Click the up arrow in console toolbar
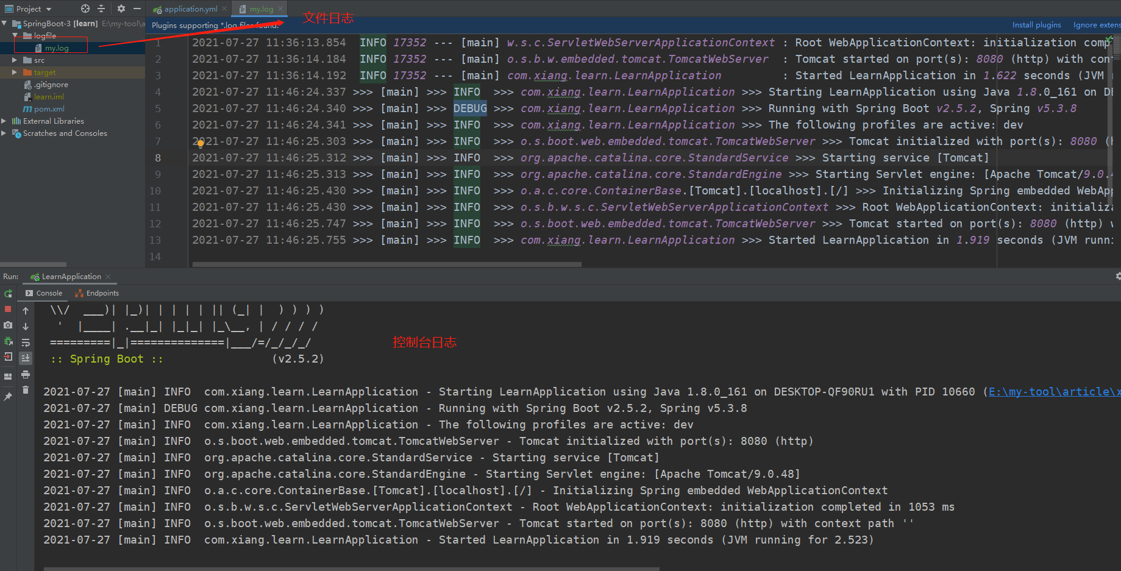 coord(26,311)
